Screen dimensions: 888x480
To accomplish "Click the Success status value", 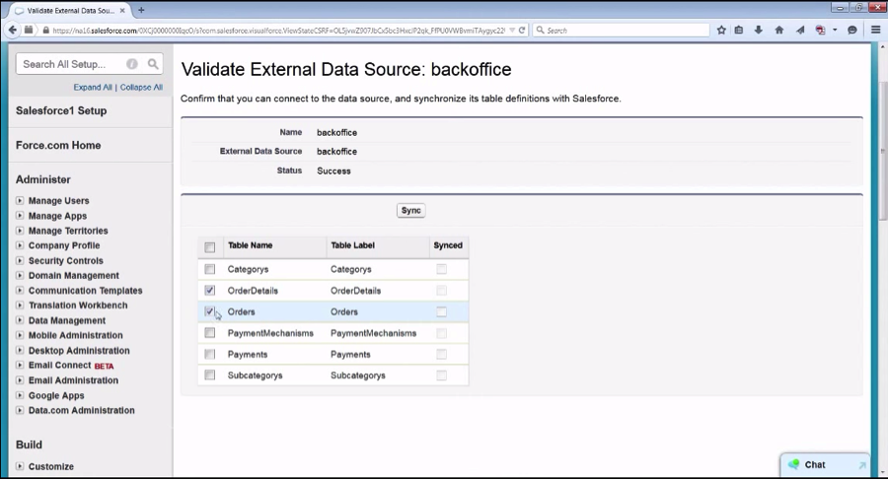I will click(x=333, y=171).
